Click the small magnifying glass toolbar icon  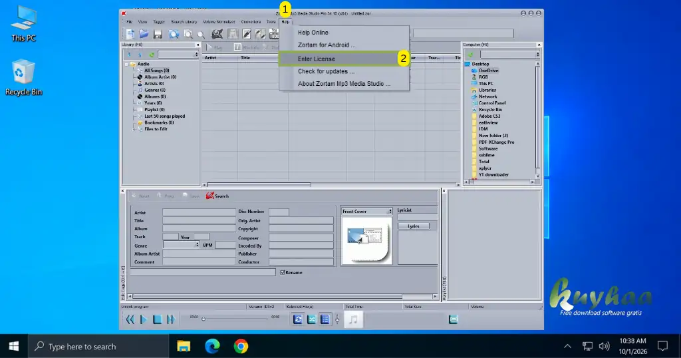tap(201, 35)
